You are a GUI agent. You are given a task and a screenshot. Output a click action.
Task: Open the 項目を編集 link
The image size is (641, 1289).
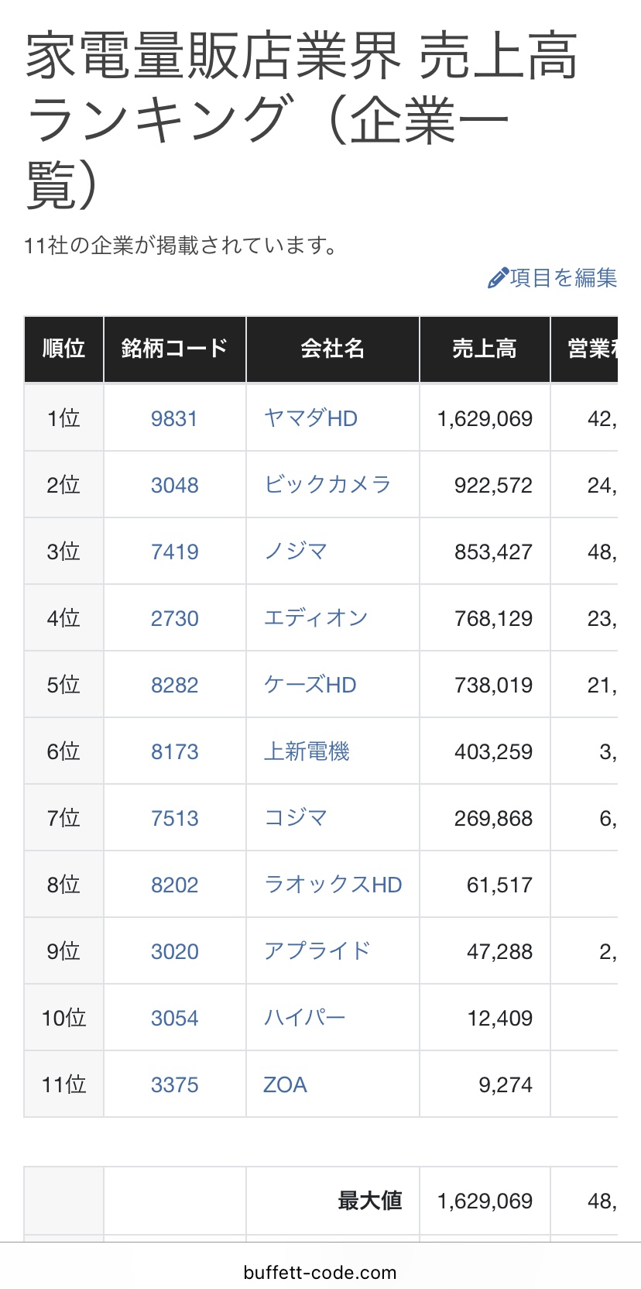point(563,278)
